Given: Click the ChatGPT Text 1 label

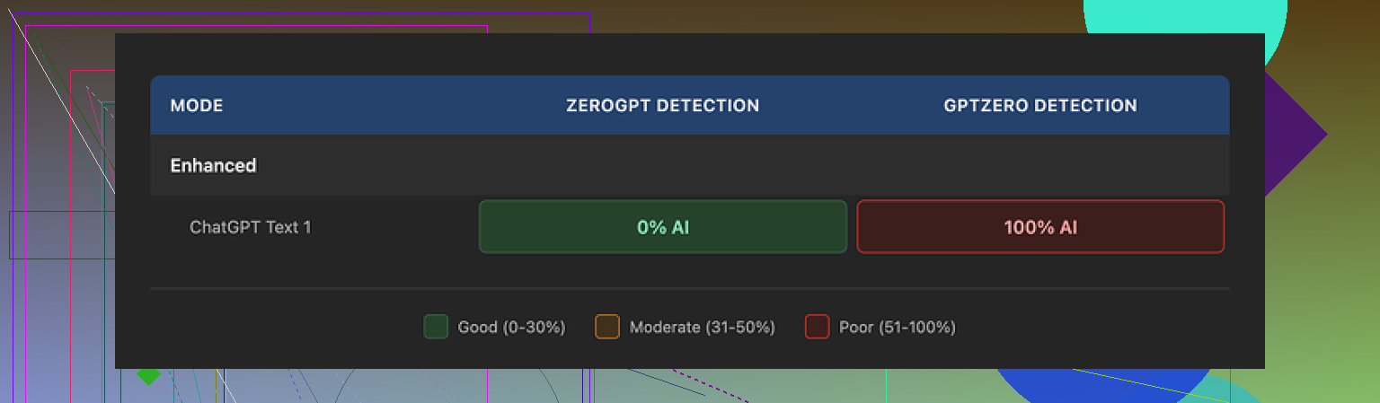Looking at the screenshot, I should 251,227.
